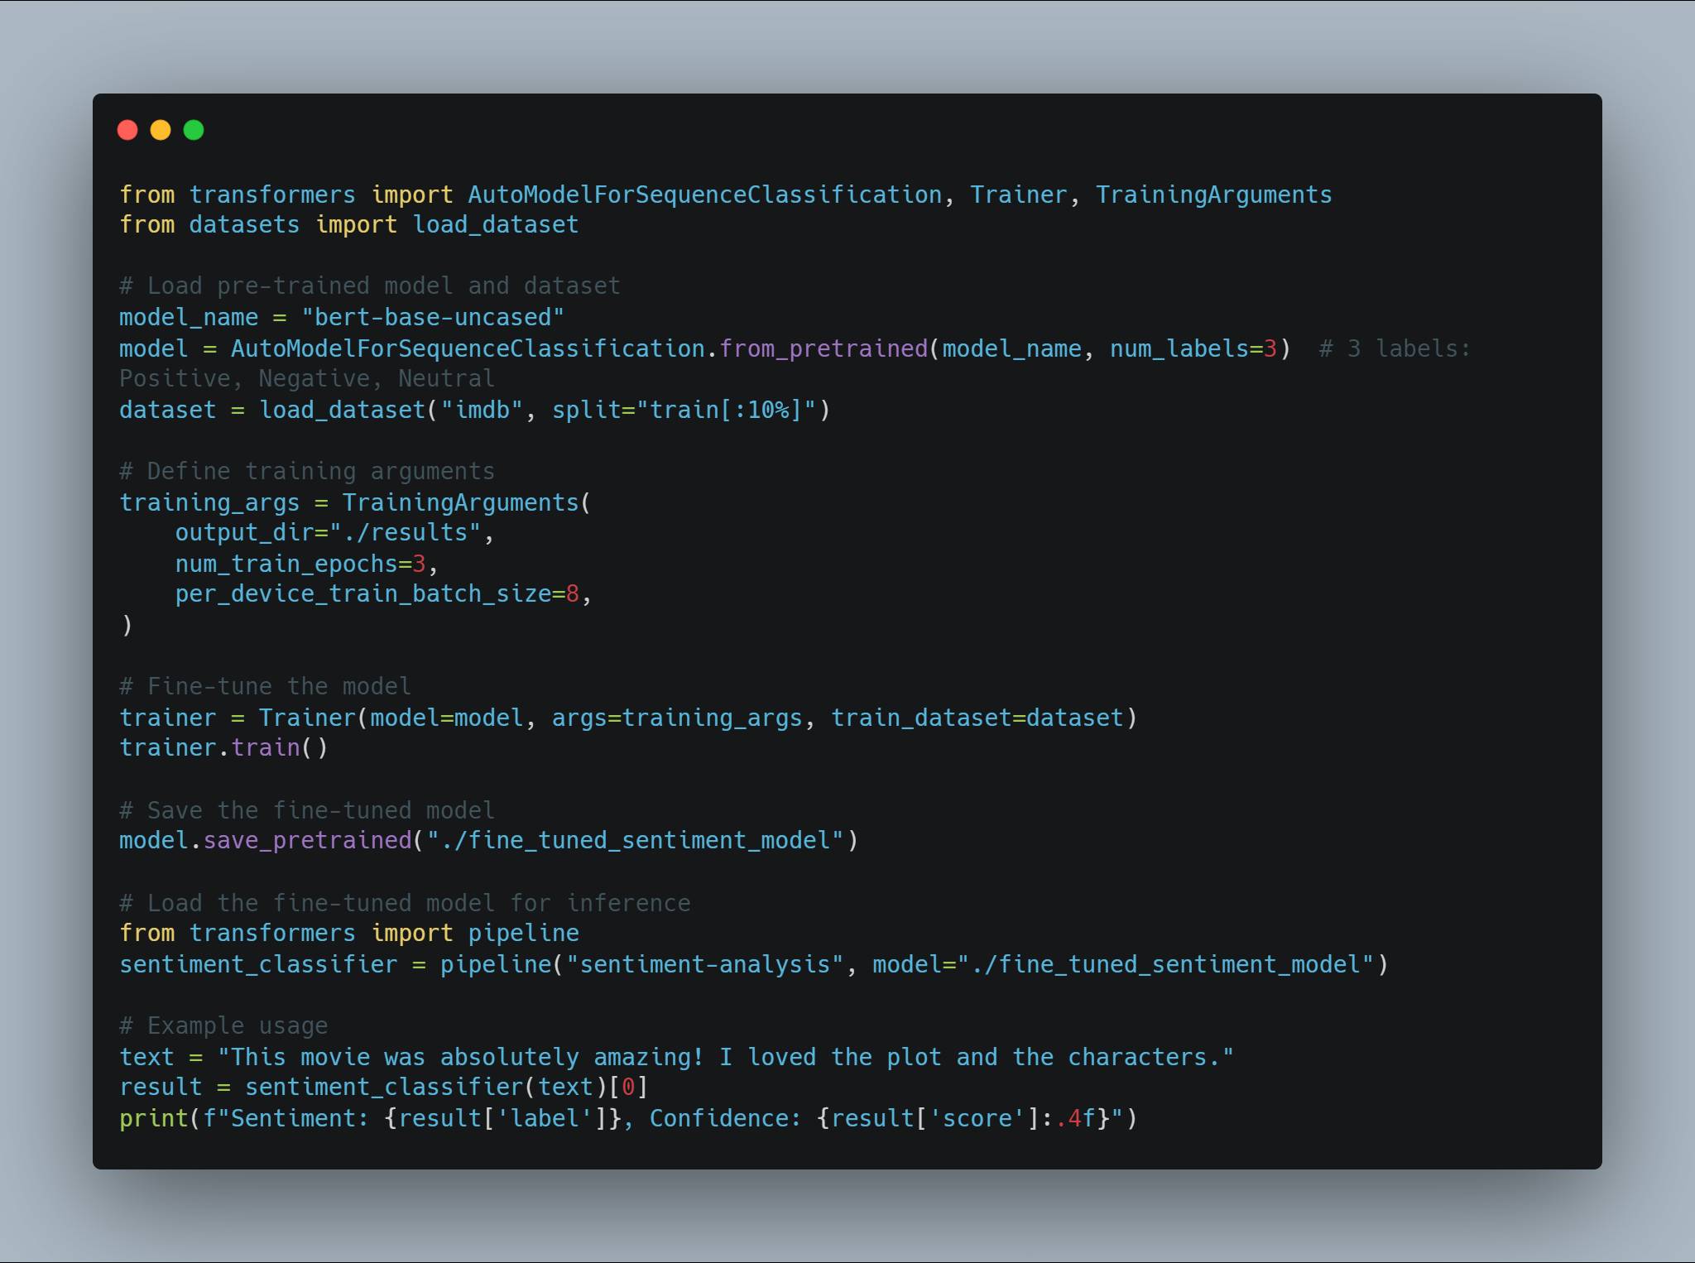Click "result['label']" in the print statement
This screenshot has width=1695, height=1263.
tap(502, 1119)
